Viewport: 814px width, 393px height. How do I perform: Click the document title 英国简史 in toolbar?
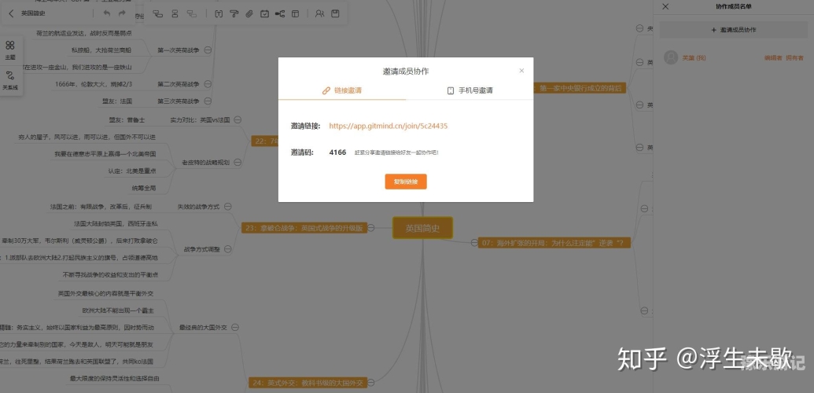click(33, 13)
